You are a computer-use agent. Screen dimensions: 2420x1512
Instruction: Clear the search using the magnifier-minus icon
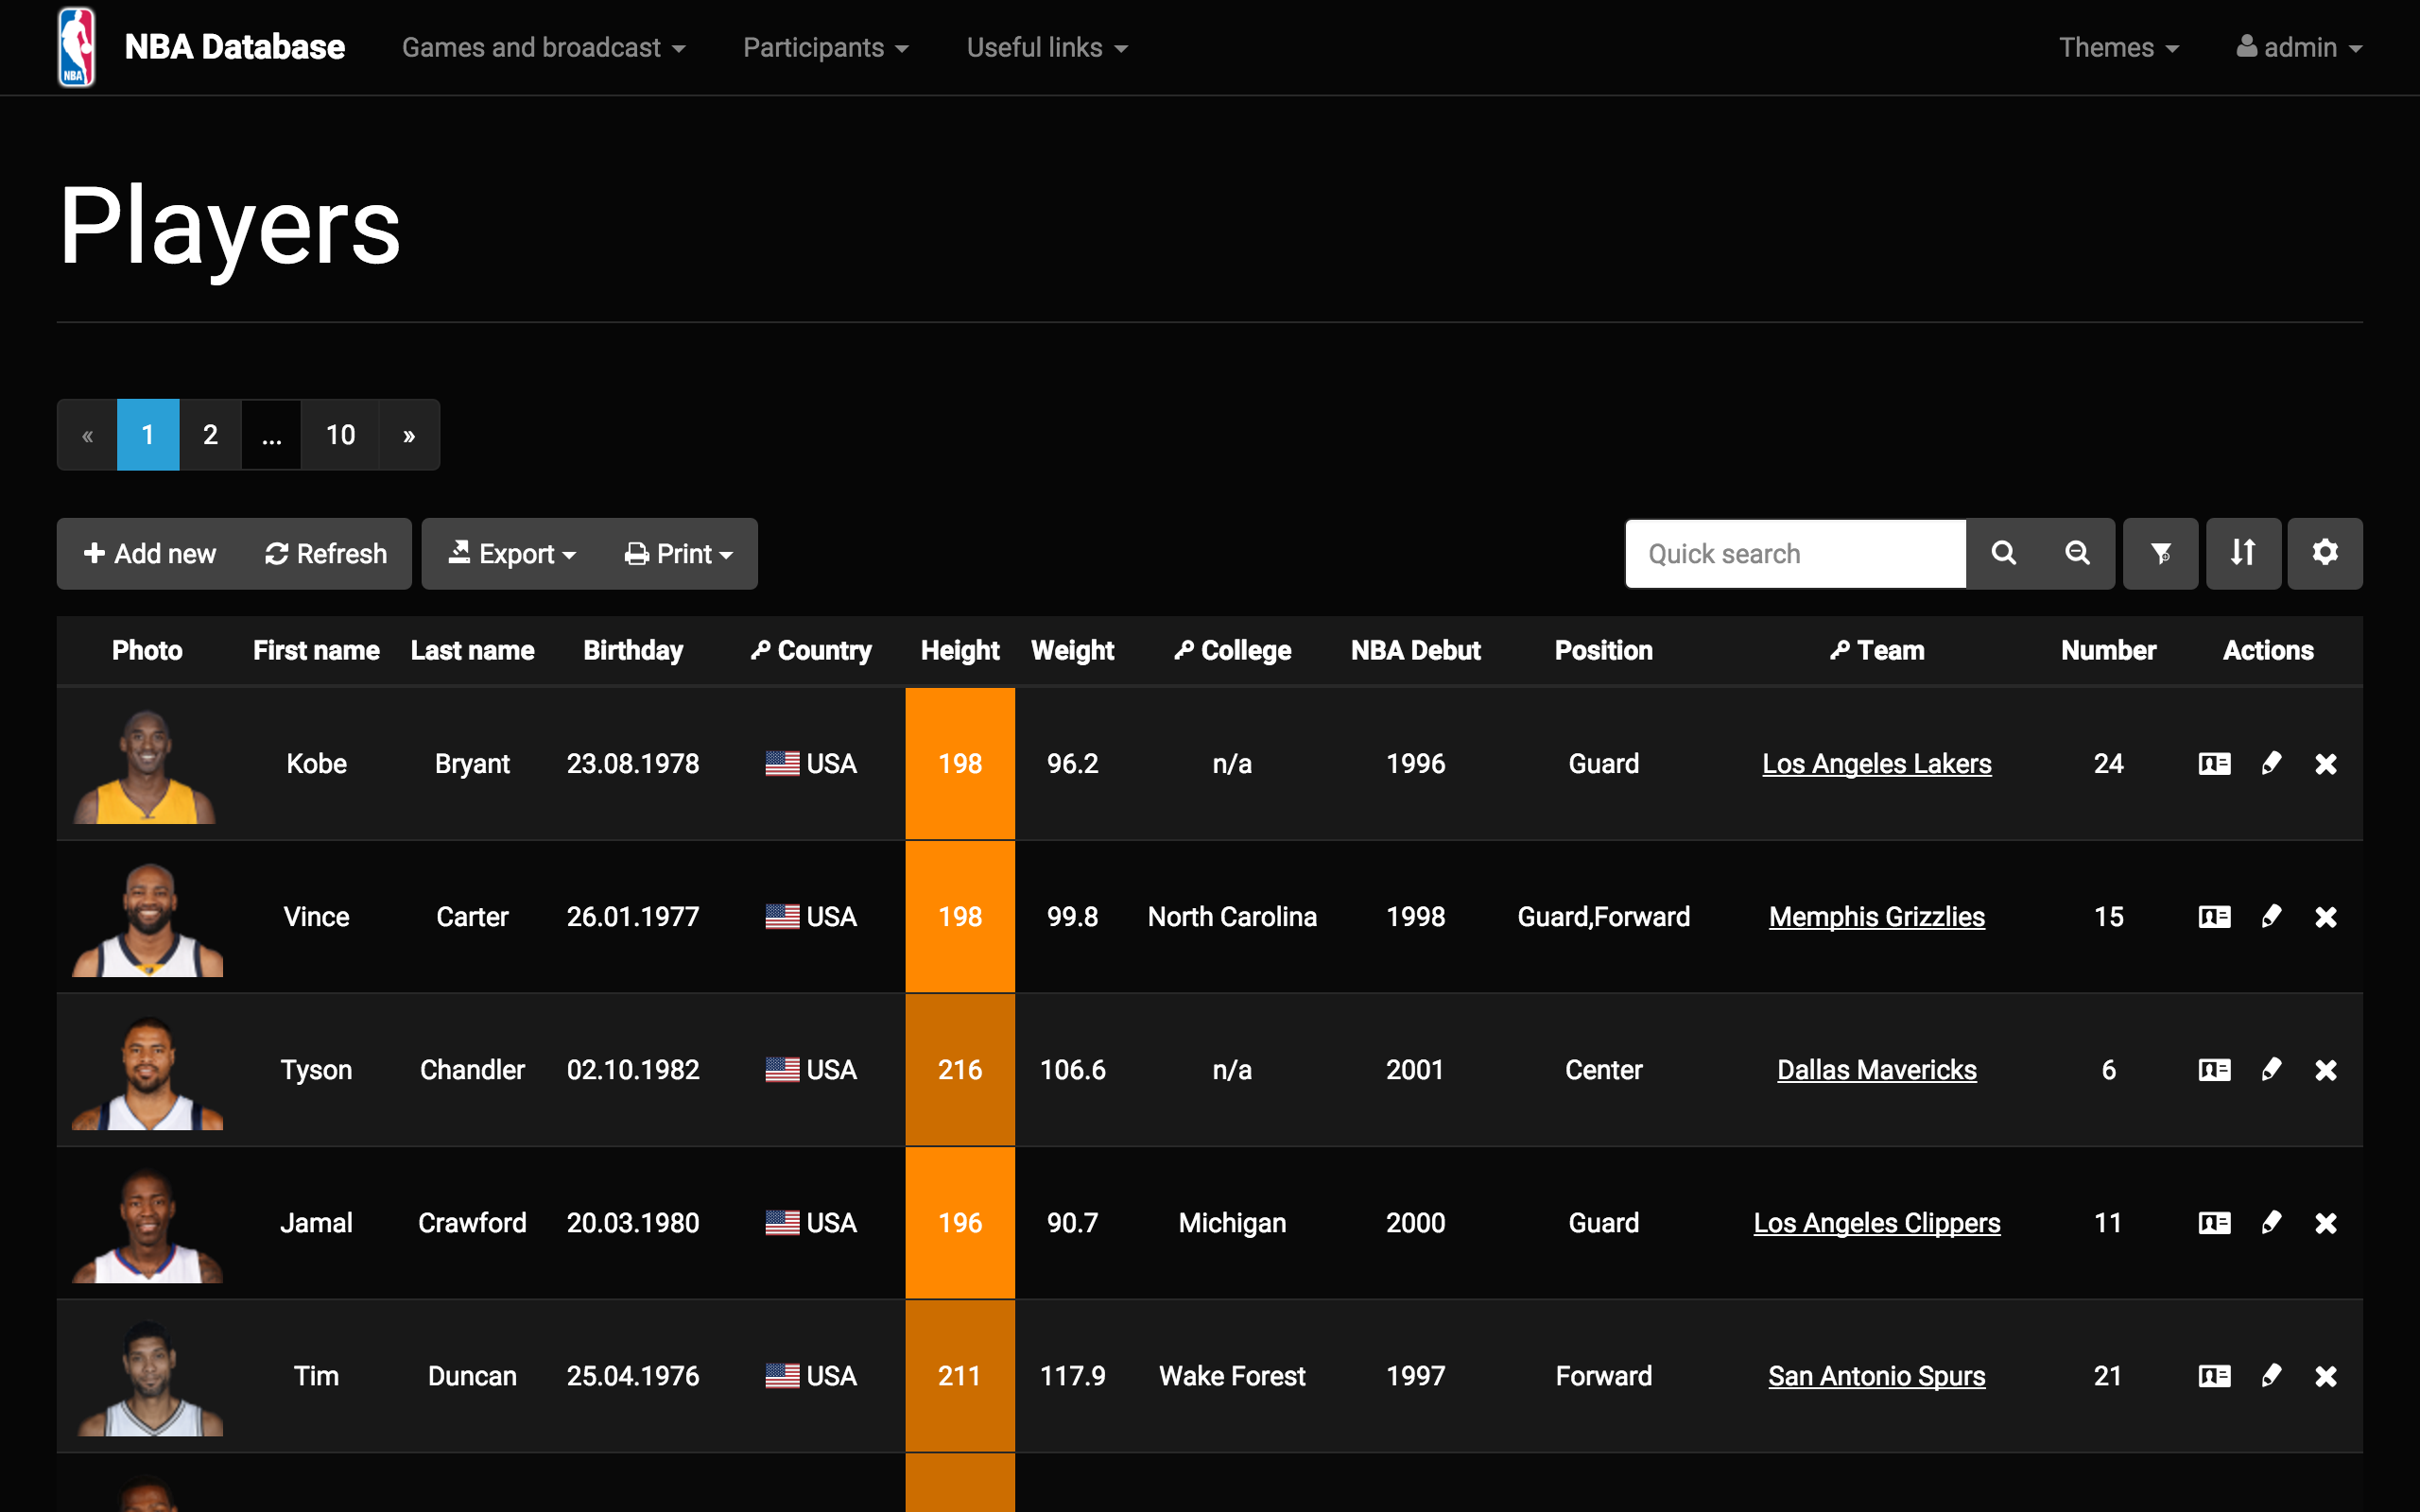pos(2078,553)
